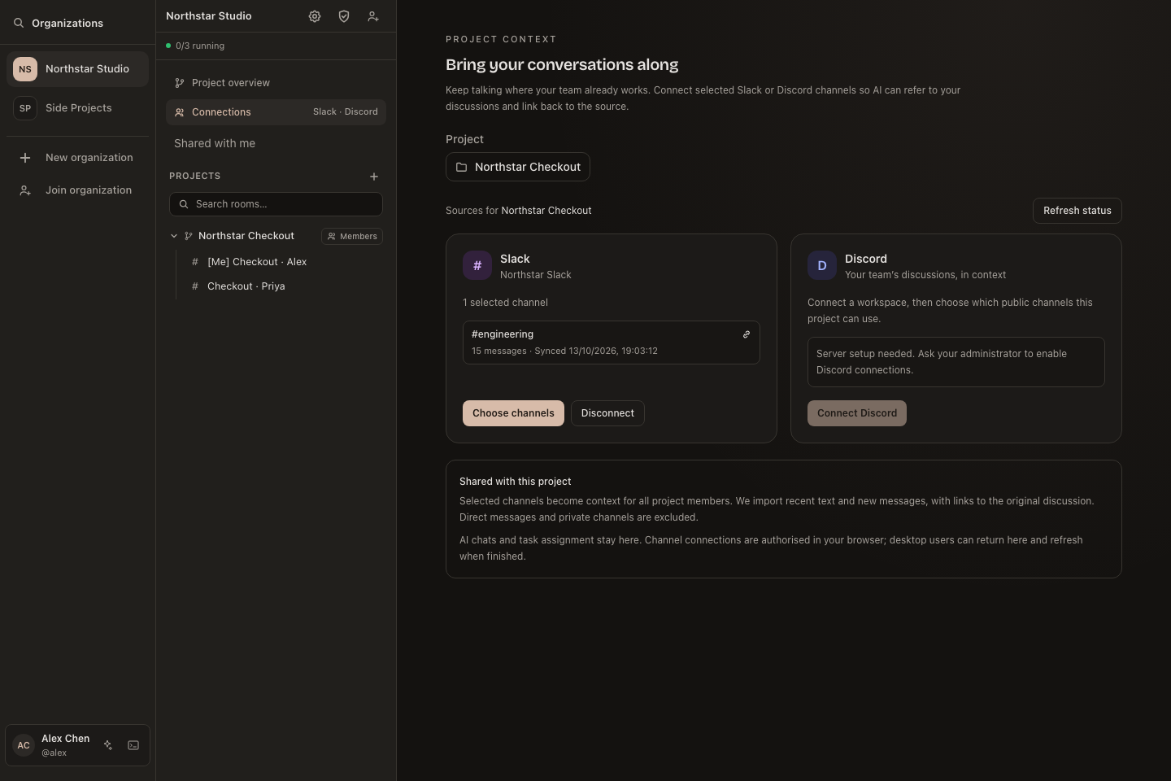Click the PROJECTS section label
1171x781 pixels.
[x=195, y=176]
